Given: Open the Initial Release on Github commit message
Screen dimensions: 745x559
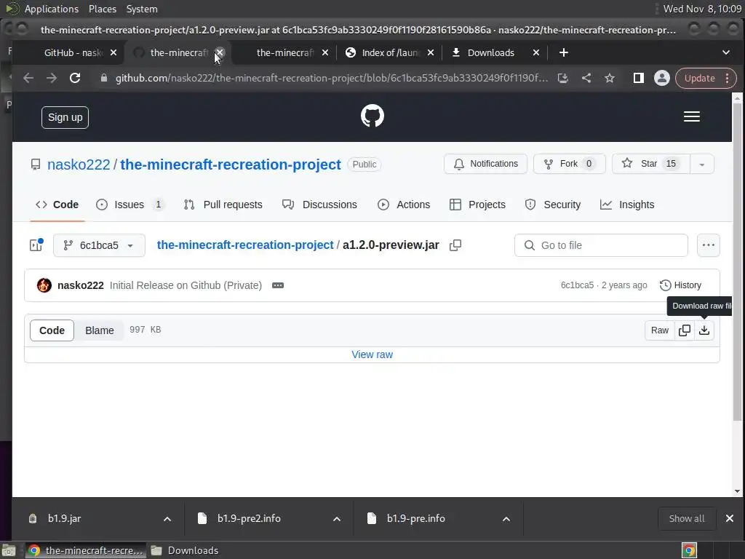Looking at the screenshot, I should (186, 285).
